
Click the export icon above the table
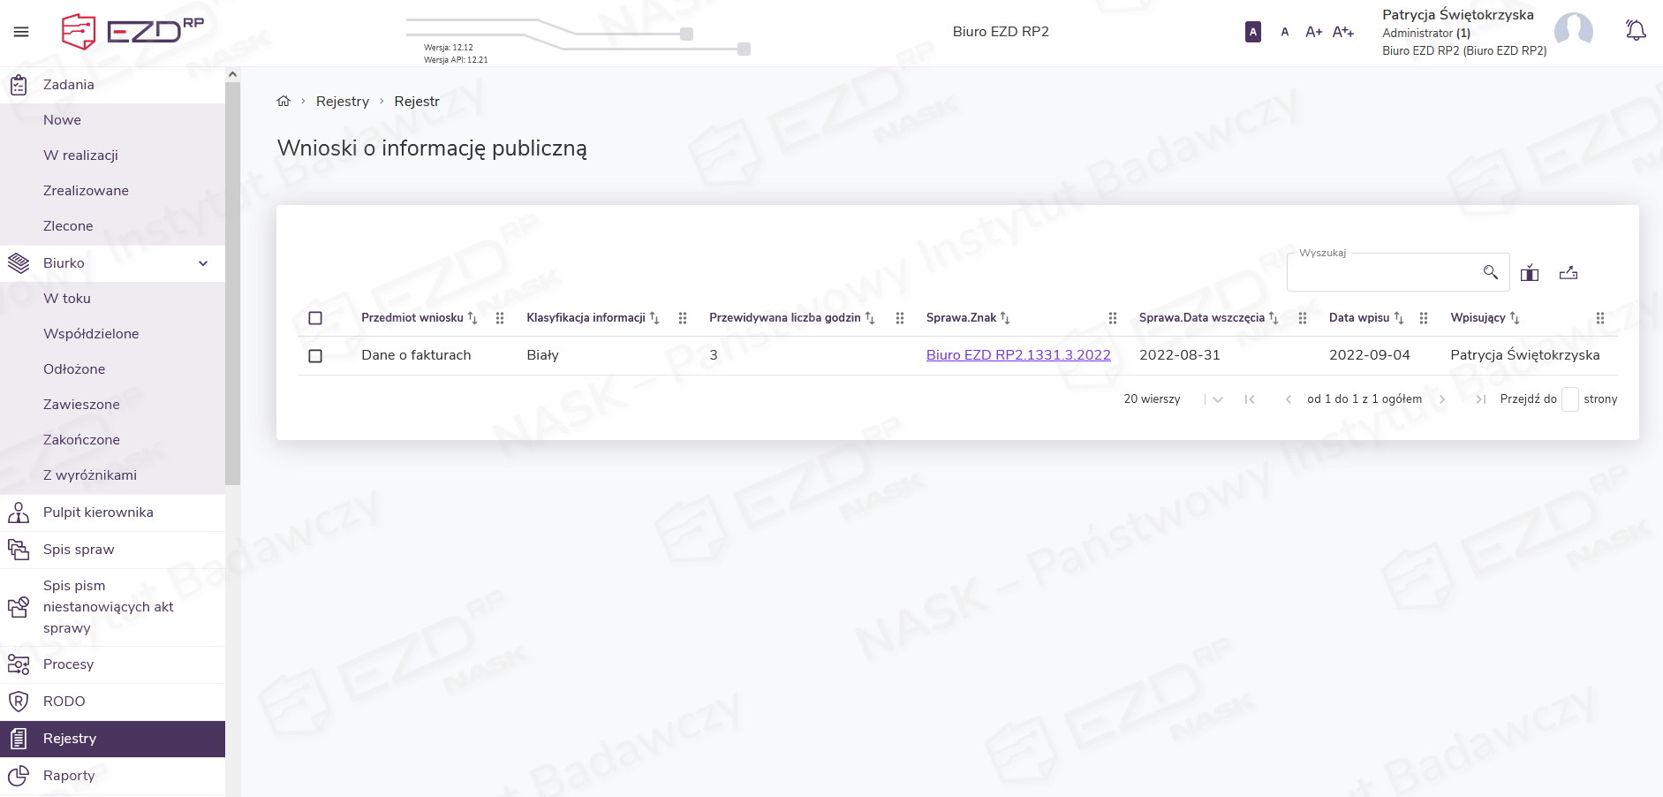click(x=1569, y=273)
